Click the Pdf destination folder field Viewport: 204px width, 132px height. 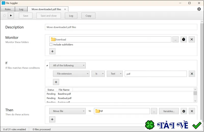[x=122, y=111]
